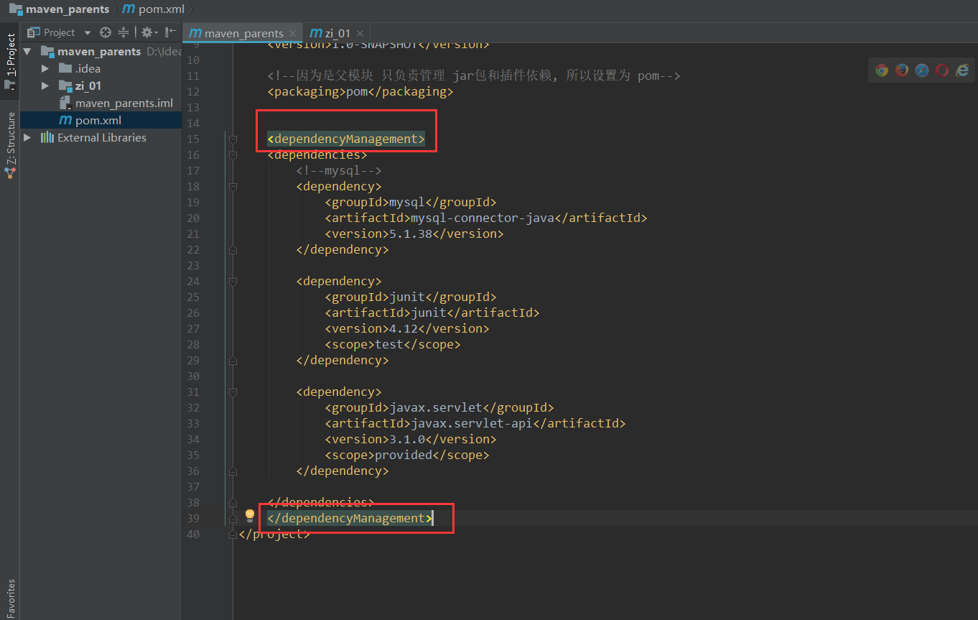Click the javax.servlet-api artifactId line
This screenshot has height=620, width=978.
tap(475, 424)
